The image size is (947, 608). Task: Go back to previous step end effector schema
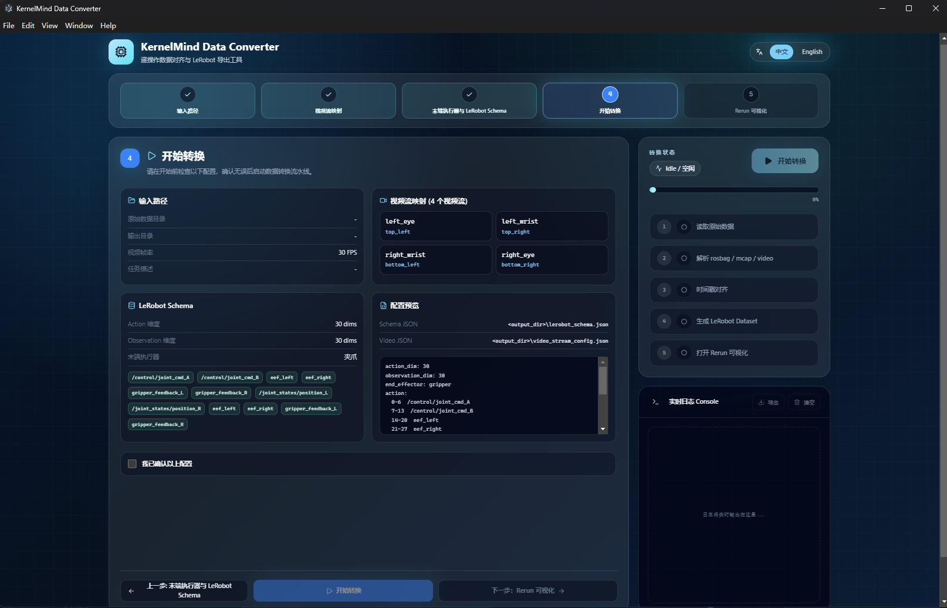click(184, 590)
